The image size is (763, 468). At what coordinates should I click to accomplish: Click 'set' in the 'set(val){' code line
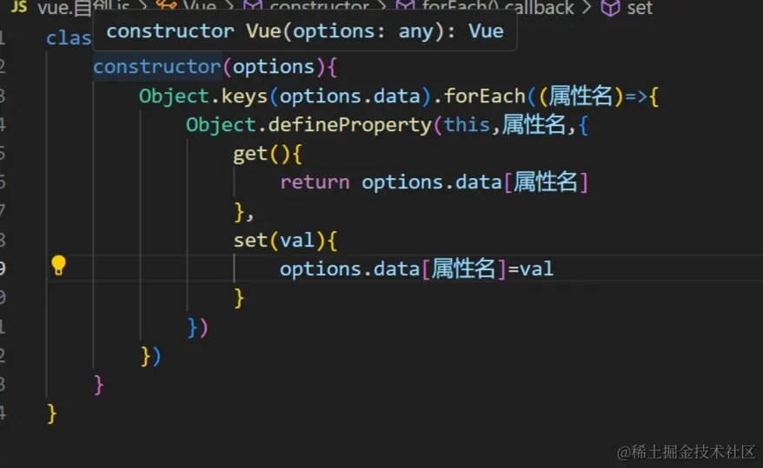[x=250, y=240]
